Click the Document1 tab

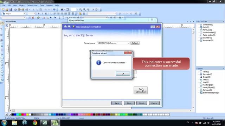[x=11, y=22]
